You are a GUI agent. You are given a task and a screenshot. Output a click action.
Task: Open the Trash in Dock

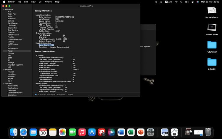[x=208, y=132]
